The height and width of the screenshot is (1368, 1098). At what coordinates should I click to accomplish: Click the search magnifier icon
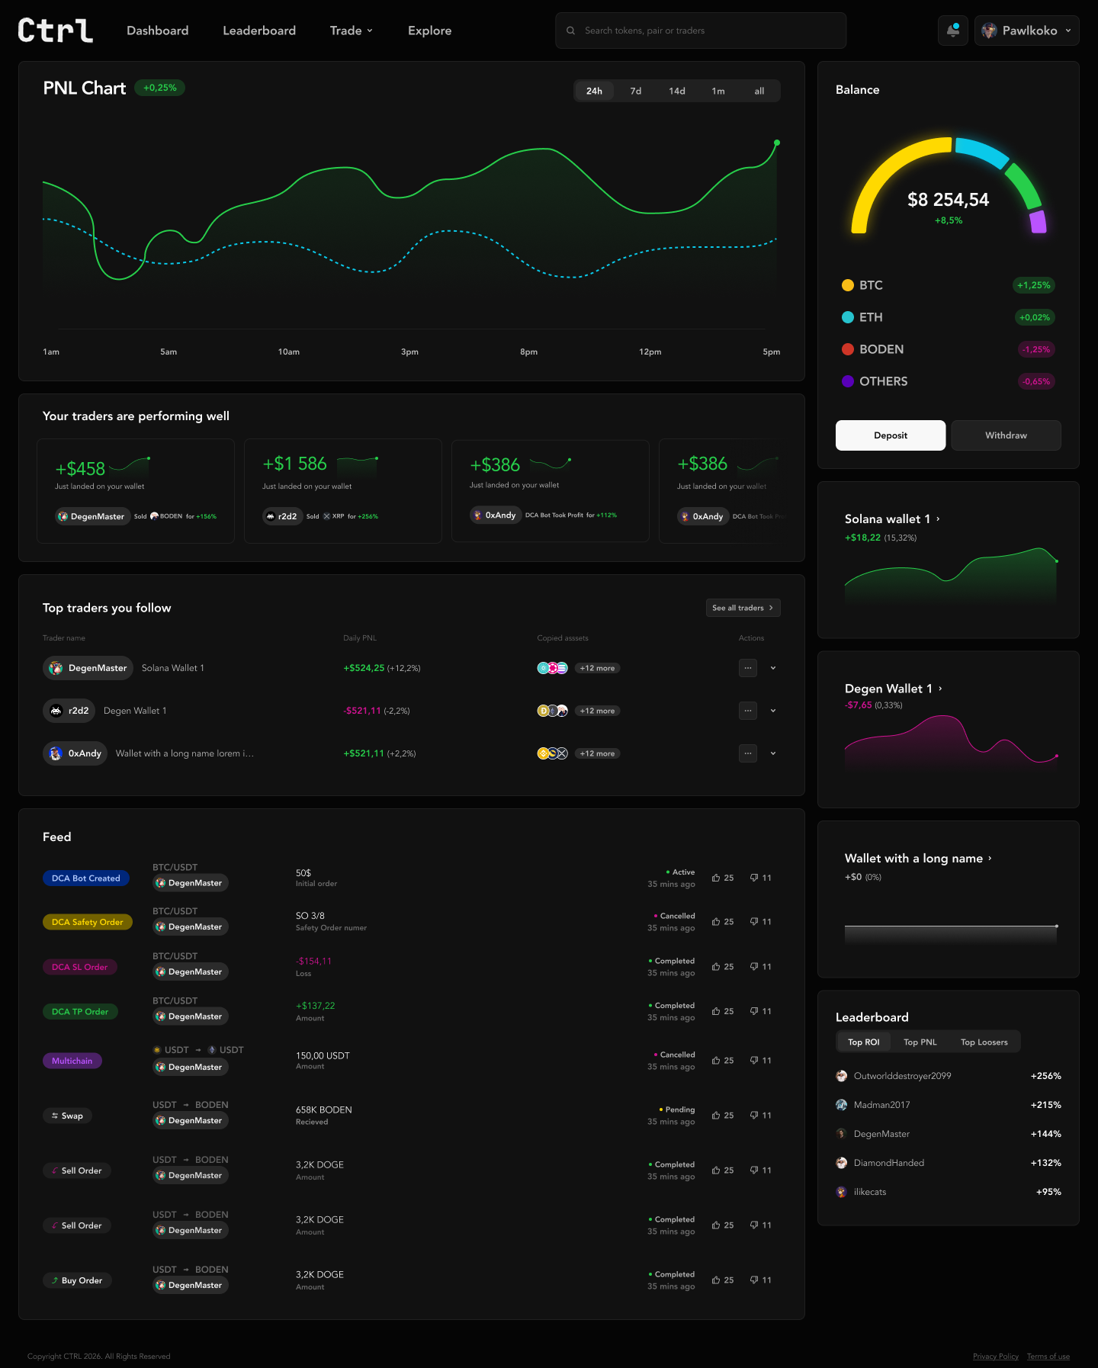coord(570,31)
